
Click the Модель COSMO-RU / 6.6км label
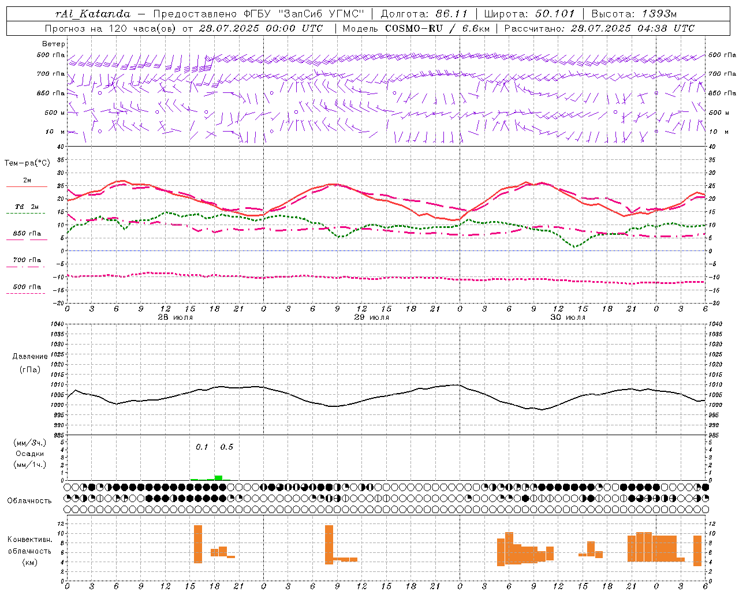coord(416,28)
